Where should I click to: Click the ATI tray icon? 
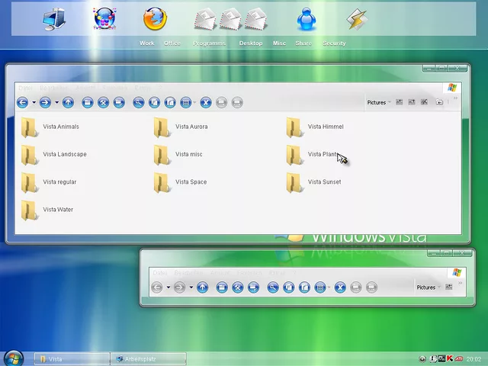pyautogui.click(x=460, y=358)
